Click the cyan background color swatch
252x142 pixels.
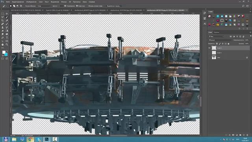point(6,54)
